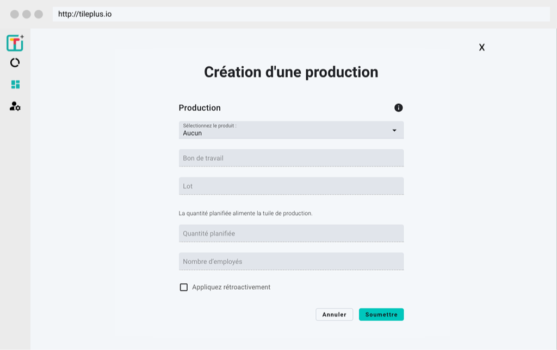This screenshot has height=350, width=557.
Task: Open the donut chart analytics icon
Action: (15, 63)
